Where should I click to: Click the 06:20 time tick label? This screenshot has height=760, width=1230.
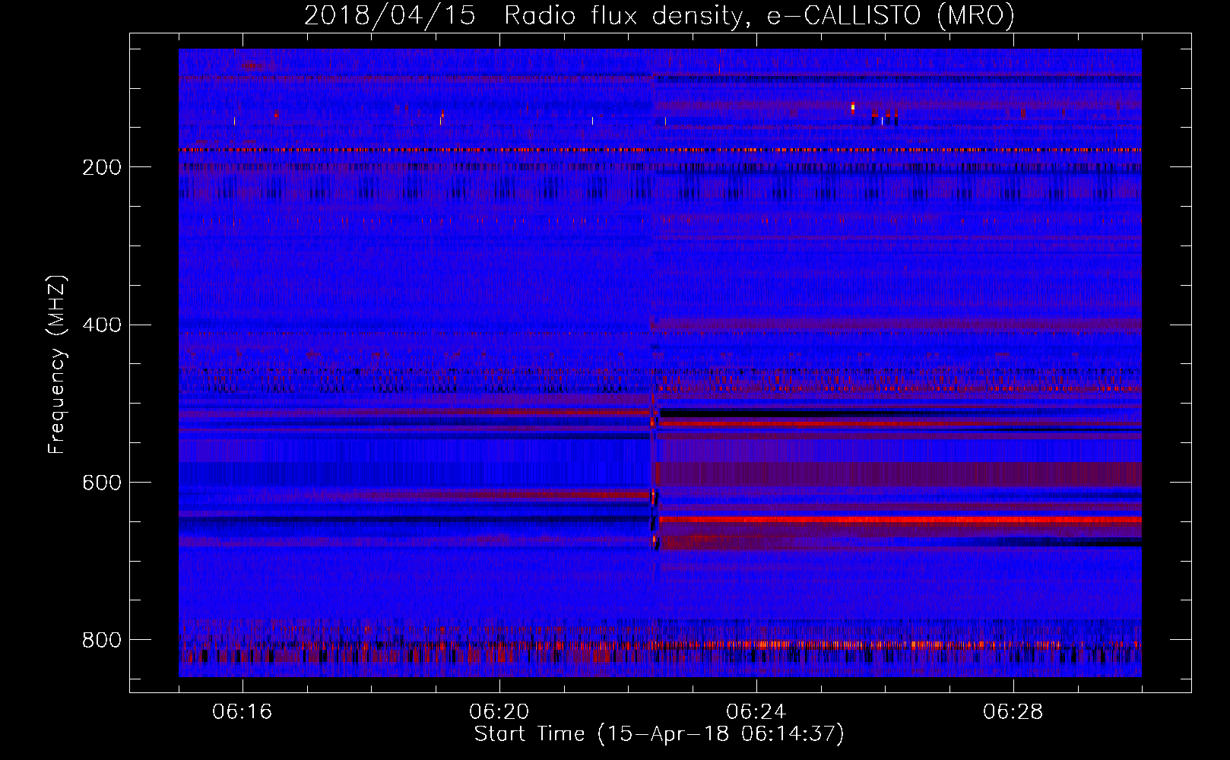[x=499, y=712]
